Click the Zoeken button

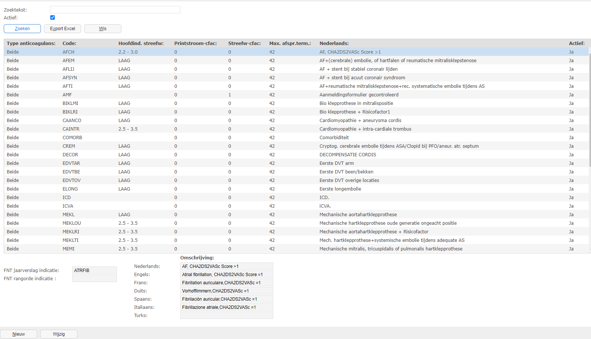[x=22, y=29]
